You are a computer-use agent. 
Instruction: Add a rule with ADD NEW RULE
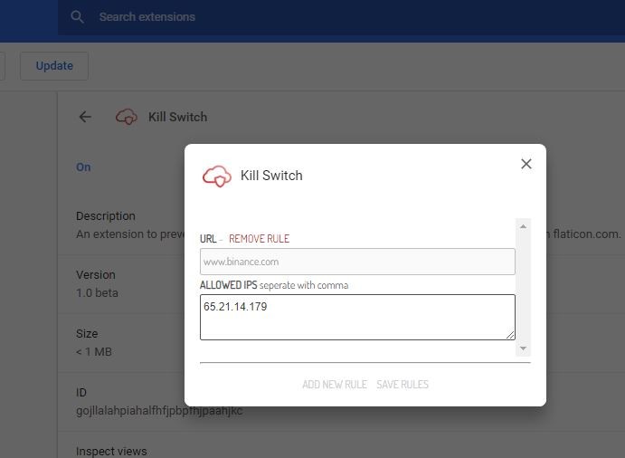coord(335,385)
